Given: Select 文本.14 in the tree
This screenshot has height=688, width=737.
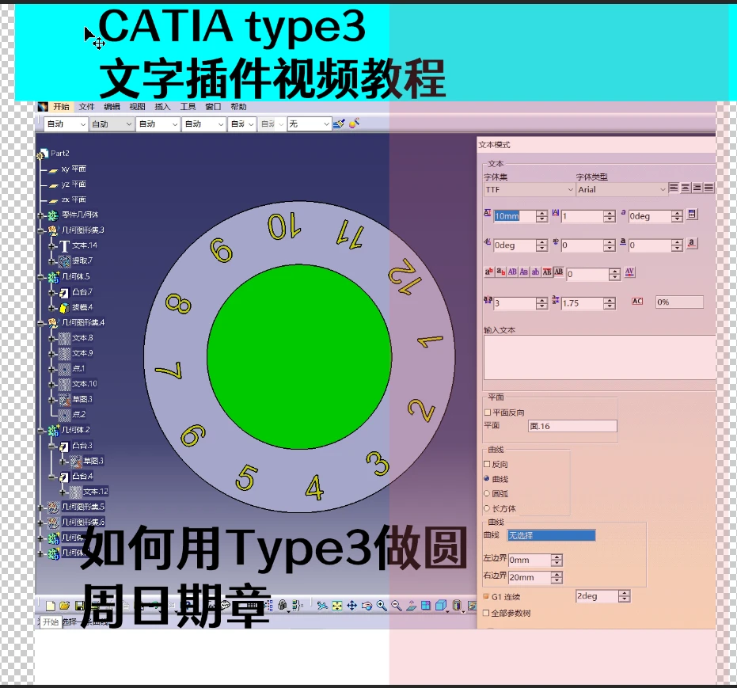Looking at the screenshot, I should coord(85,245).
